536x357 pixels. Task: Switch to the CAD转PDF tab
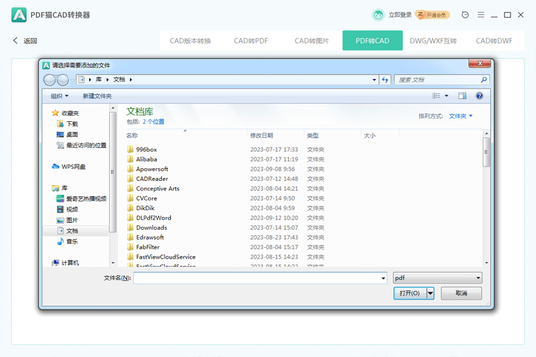[251, 41]
